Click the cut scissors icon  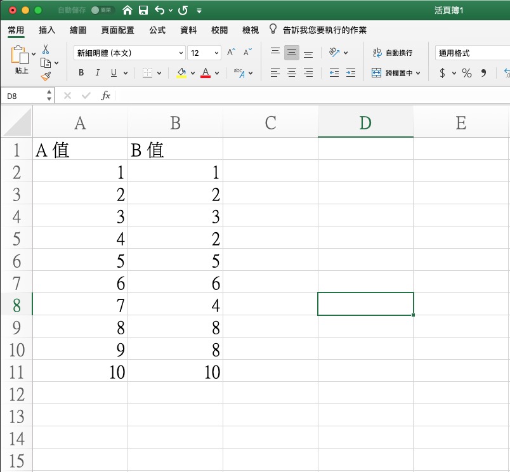pos(46,49)
